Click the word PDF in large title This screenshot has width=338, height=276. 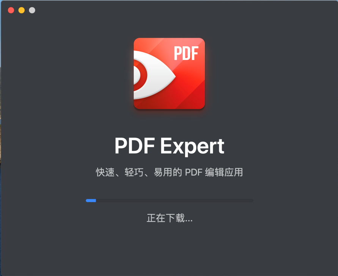pyautogui.click(x=135, y=146)
